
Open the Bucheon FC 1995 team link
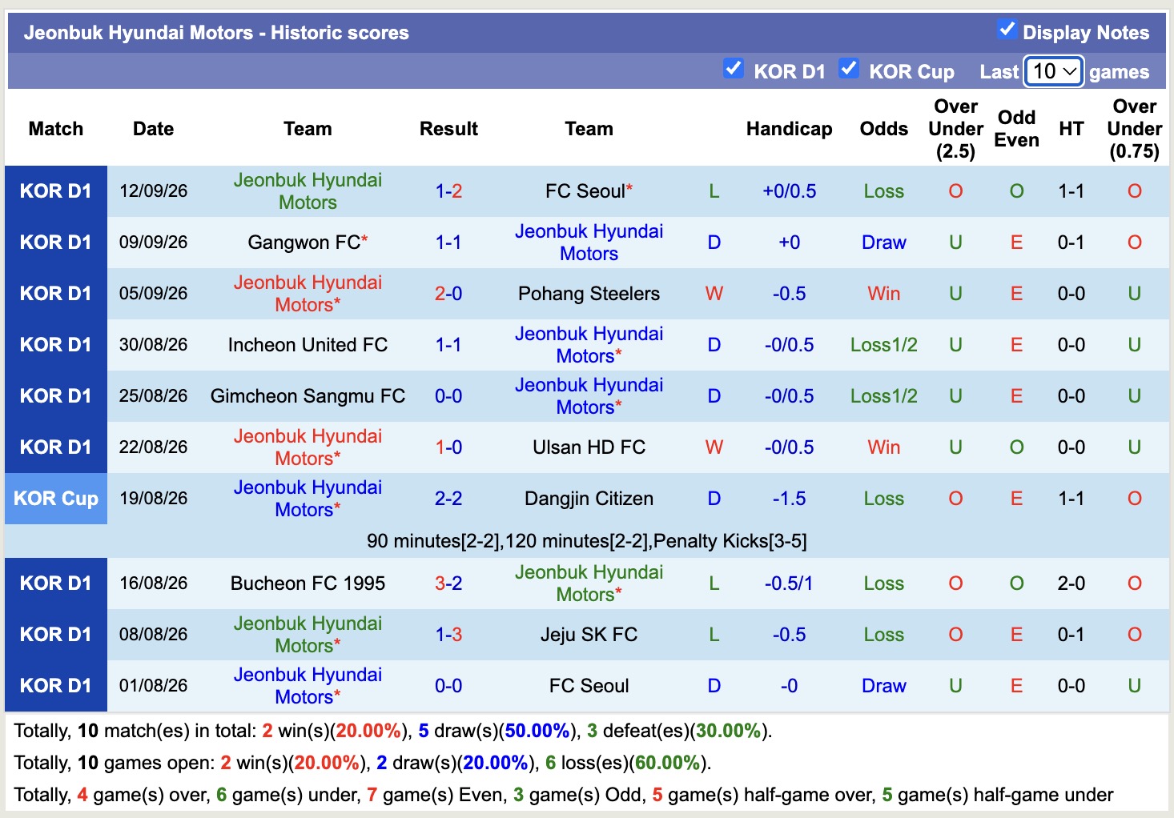pyautogui.click(x=308, y=583)
